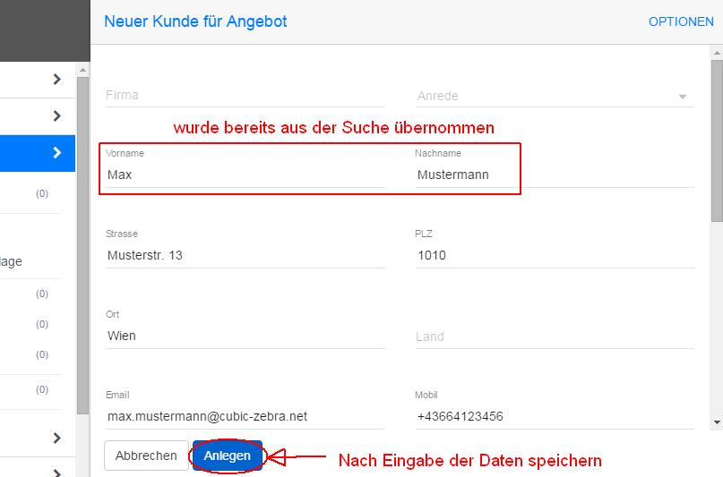
Task: Focus the Ort field containing Wien
Action: [x=245, y=336]
